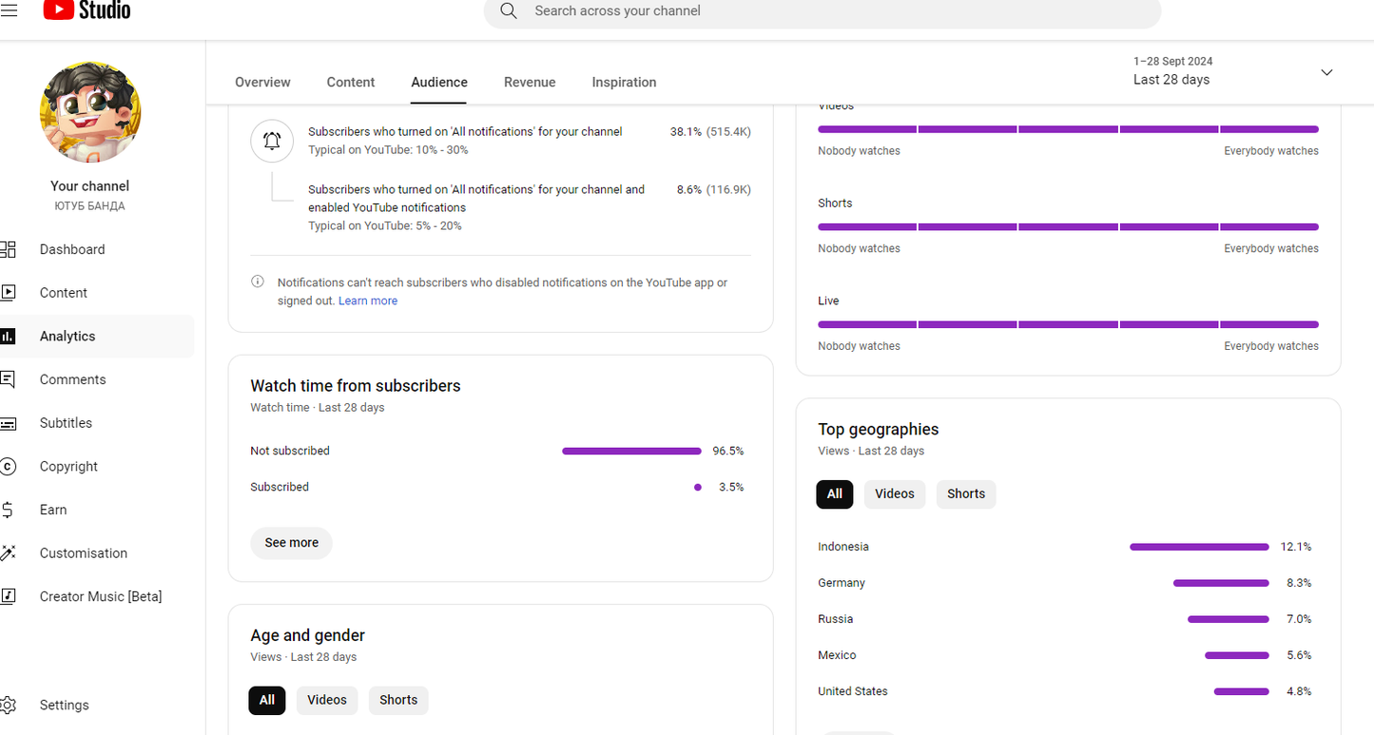Select the Shorts chip under Top geographies
1374x735 pixels.
(x=965, y=493)
